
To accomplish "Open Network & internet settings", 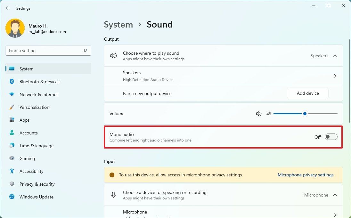I will (38, 94).
